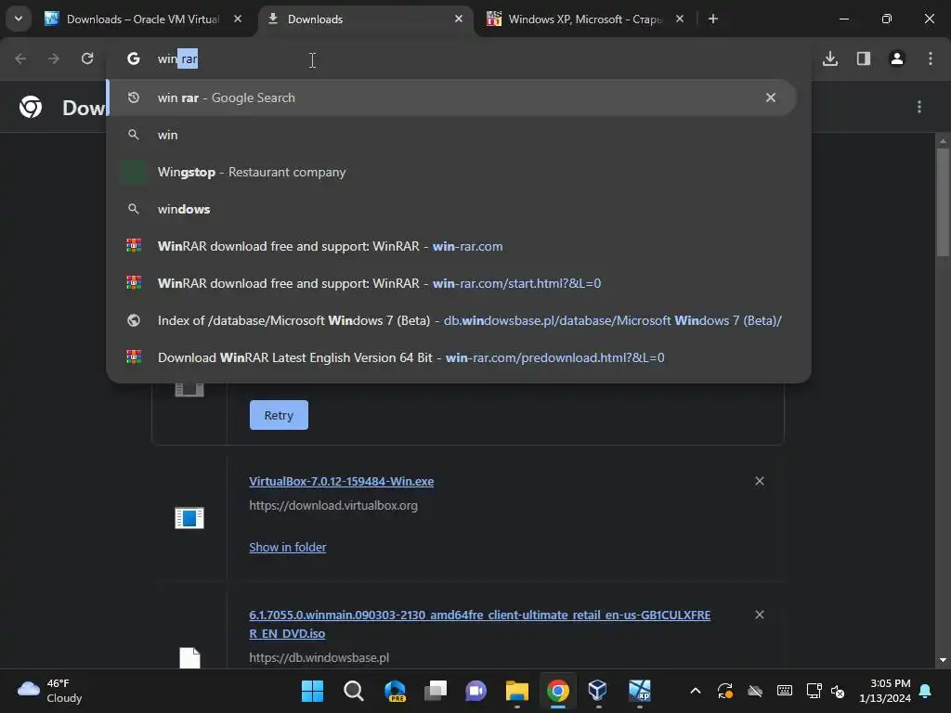Expand the hidden system tray icons chevron
This screenshot has height=713, width=951.
coord(696,691)
